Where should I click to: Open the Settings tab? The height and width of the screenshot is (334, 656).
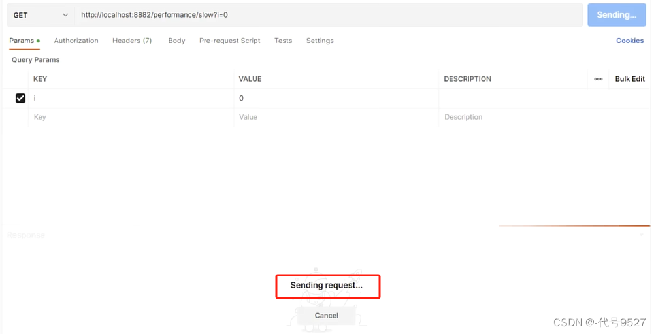click(320, 41)
